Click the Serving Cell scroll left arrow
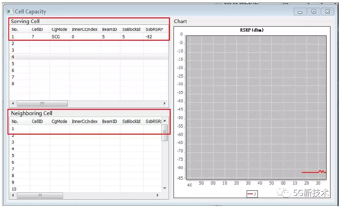This screenshot has width=340, height=208. [13, 103]
